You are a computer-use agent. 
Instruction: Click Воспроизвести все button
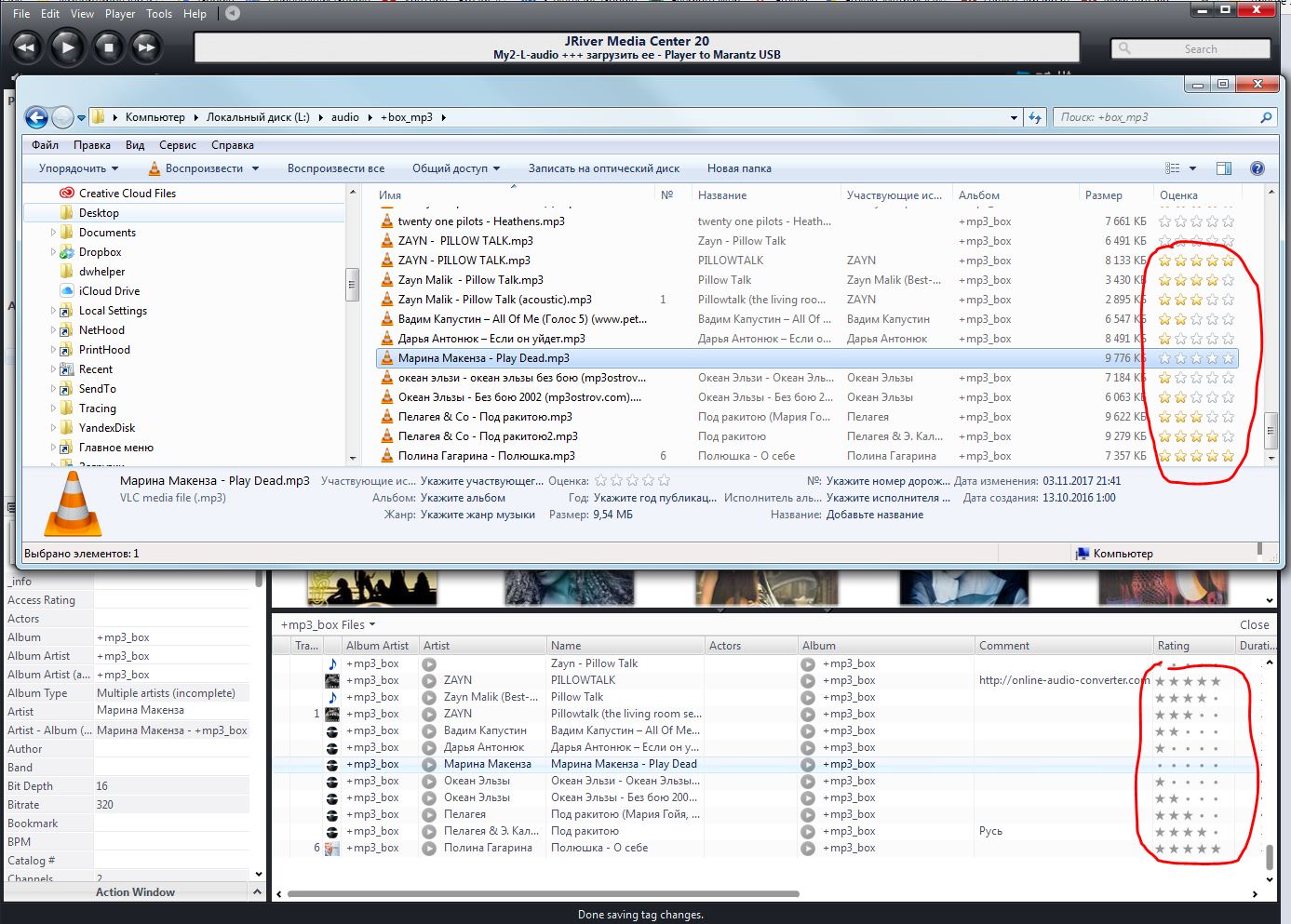pos(336,168)
